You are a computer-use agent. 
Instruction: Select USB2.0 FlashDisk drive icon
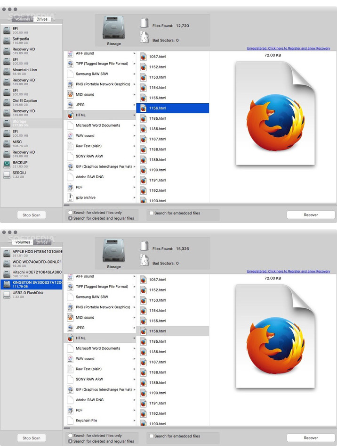(x=7, y=294)
